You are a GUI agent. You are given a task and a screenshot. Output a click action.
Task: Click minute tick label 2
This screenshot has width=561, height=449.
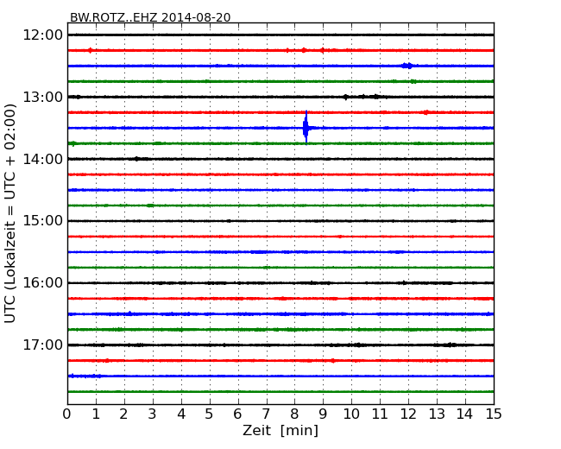123,414
